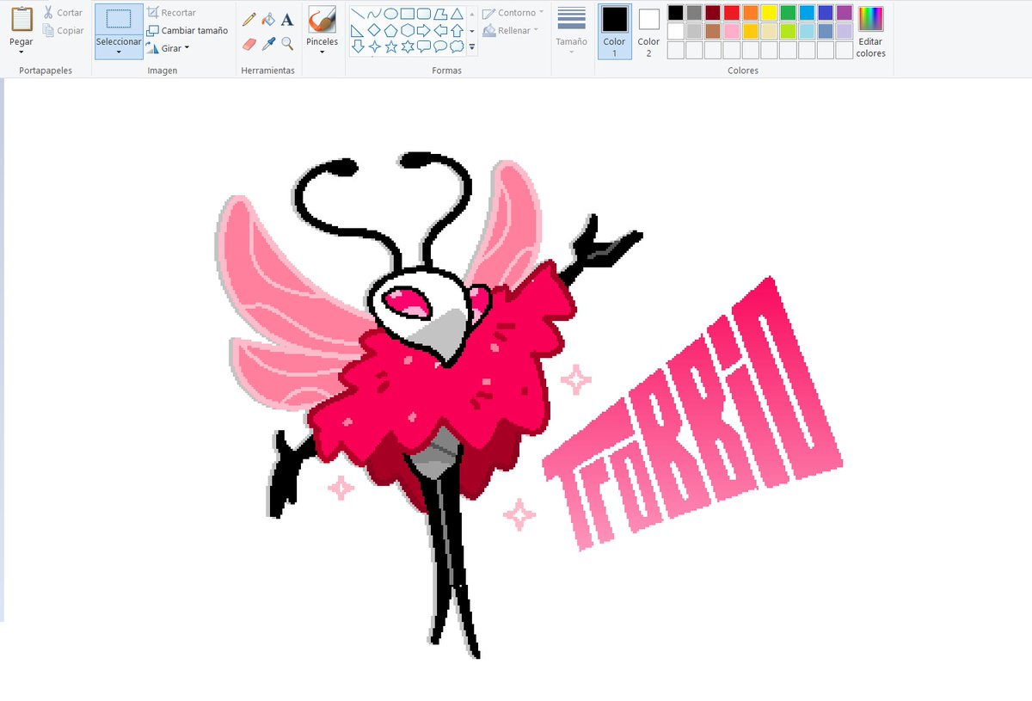Pick the red palette swatch

click(x=732, y=13)
